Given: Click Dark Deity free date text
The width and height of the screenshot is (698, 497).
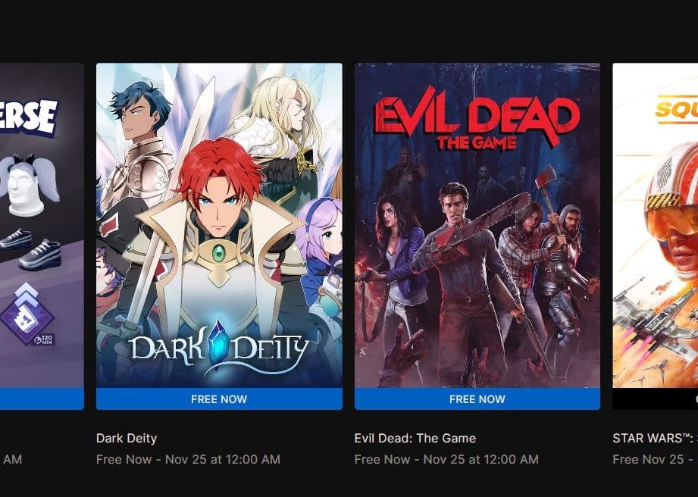Looking at the screenshot, I should pos(188,459).
